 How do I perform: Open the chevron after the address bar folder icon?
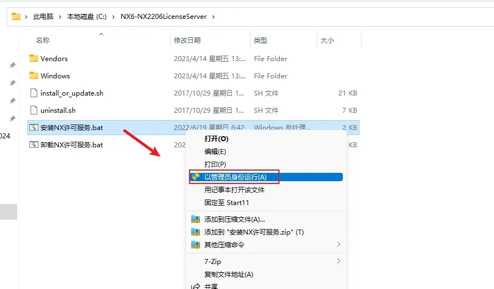pyautogui.click(x=26, y=17)
